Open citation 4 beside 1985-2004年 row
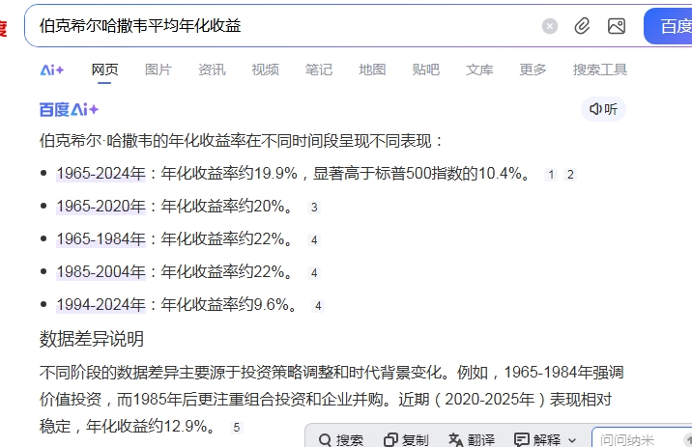This screenshot has height=447, width=692. pos(314,273)
